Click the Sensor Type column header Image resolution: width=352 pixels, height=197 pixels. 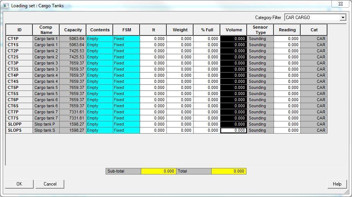260,30
